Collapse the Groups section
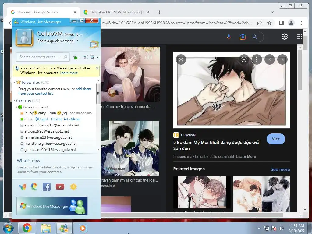The height and width of the screenshot is (234, 312). 14,101
